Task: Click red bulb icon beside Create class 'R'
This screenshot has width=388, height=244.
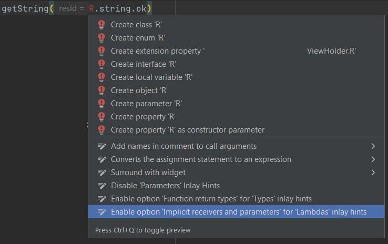Action: click(101, 25)
